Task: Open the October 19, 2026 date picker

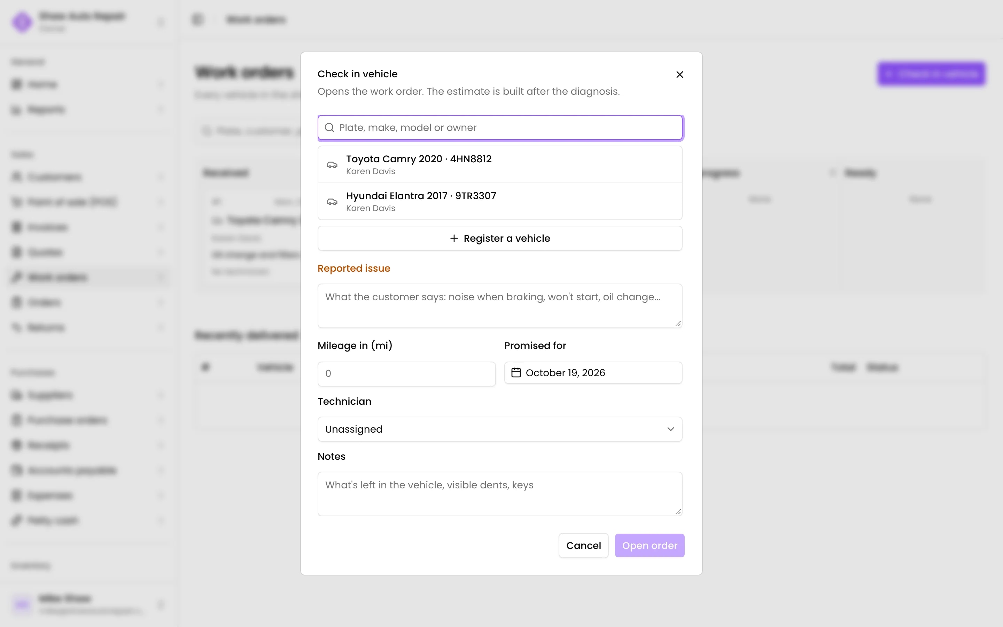Action: pos(593,372)
